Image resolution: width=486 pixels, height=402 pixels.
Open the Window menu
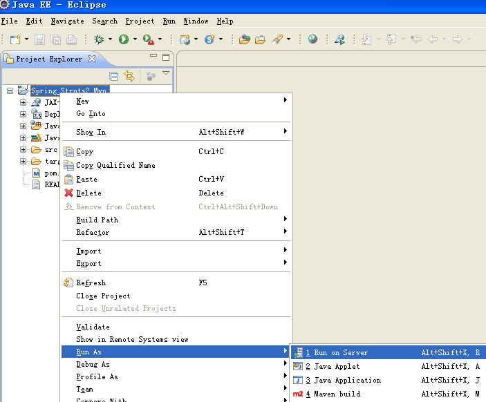pos(196,21)
